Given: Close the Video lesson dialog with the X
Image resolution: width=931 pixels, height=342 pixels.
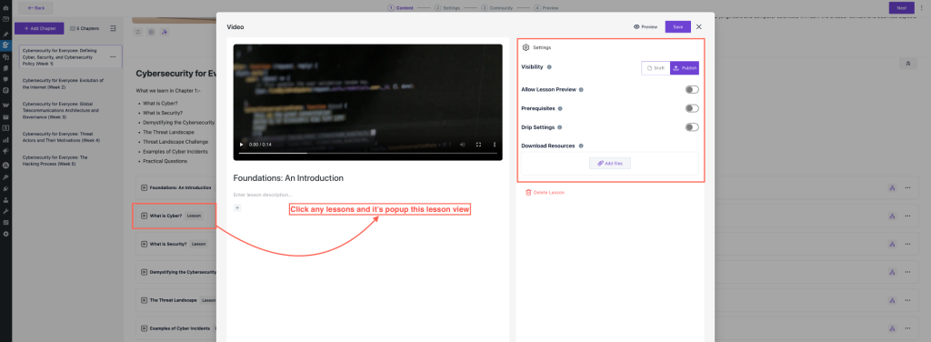Looking at the screenshot, I should (x=699, y=26).
